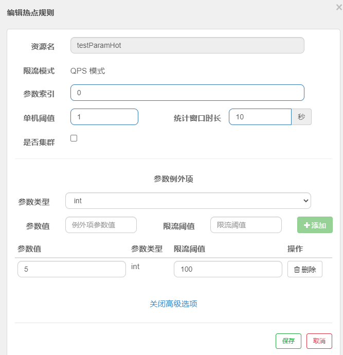The height and width of the screenshot is (355, 343).
Task: Cancel editing with 取消
Action: (319, 341)
